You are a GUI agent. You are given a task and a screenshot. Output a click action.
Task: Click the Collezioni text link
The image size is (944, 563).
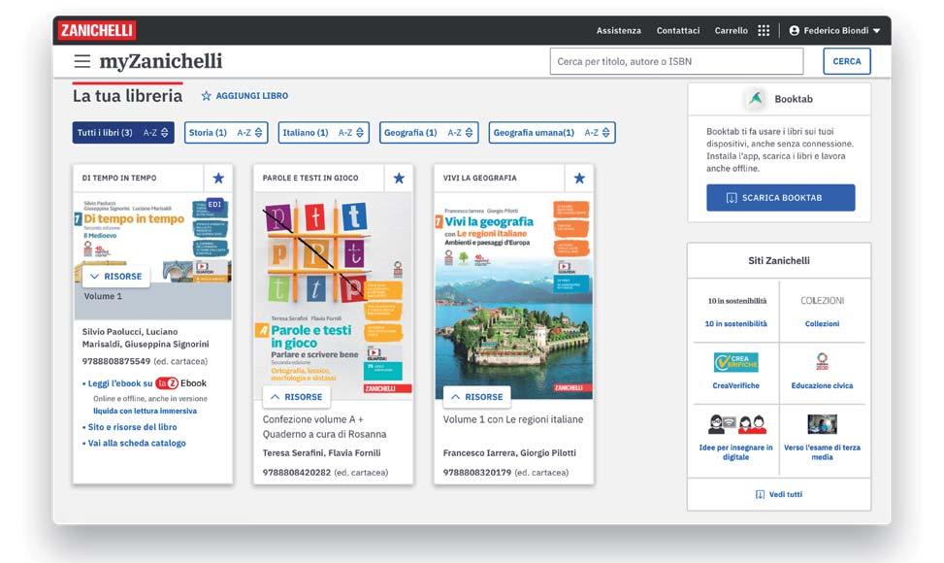822,324
